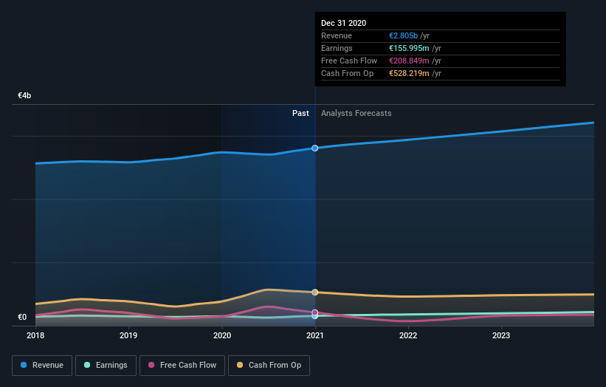Click the Past label on the chart
The height and width of the screenshot is (387, 606).
pyautogui.click(x=300, y=113)
